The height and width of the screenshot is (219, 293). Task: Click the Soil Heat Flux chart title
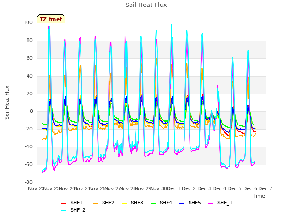pos(146,5)
